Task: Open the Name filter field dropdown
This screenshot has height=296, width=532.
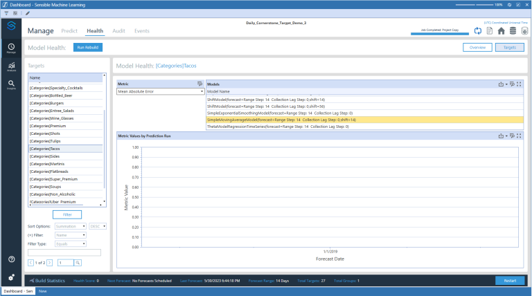Action: click(x=71, y=235)
